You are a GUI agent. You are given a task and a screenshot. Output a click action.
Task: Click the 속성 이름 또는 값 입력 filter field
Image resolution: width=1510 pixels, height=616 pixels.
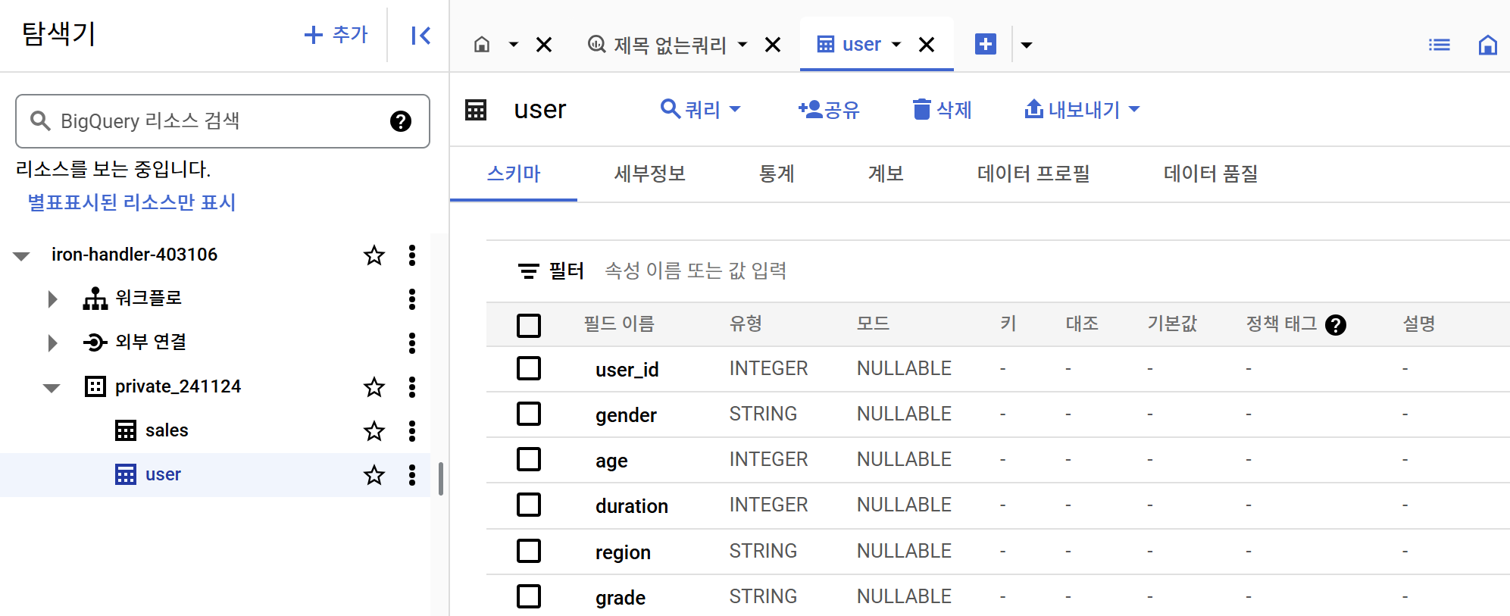pyautogui.click(x=696, y=271)
